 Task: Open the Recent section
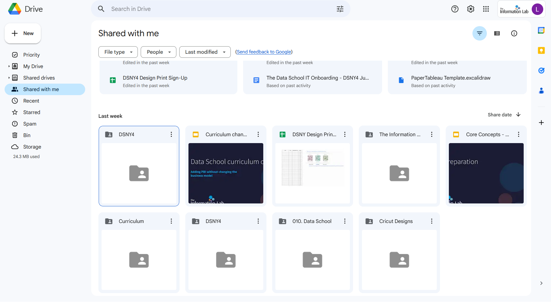(31, 101)
